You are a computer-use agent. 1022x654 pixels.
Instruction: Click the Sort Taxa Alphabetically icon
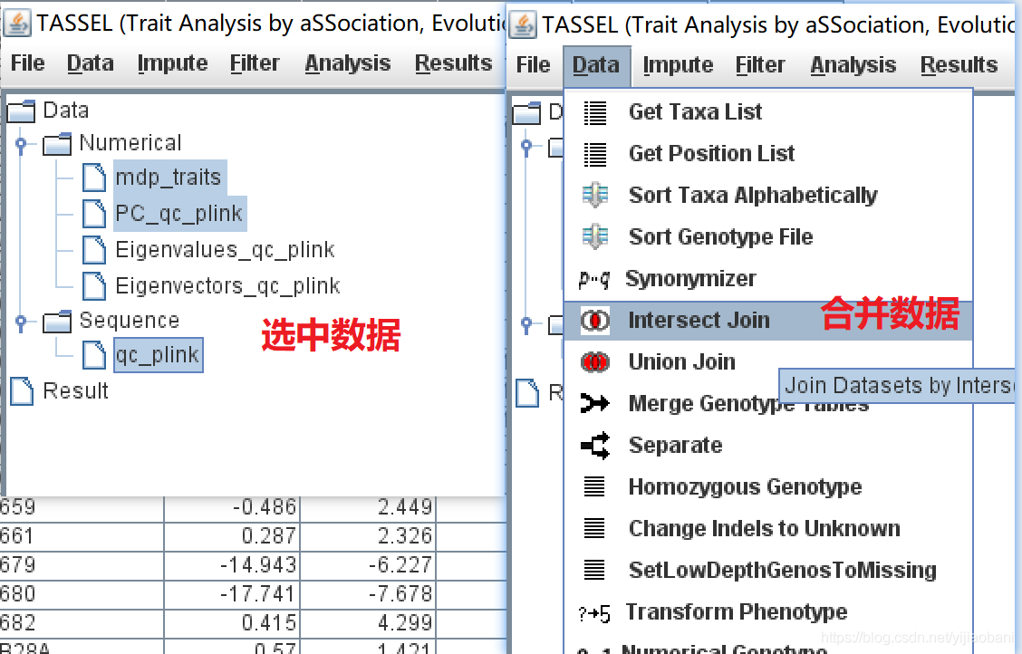tap(597, 195)
